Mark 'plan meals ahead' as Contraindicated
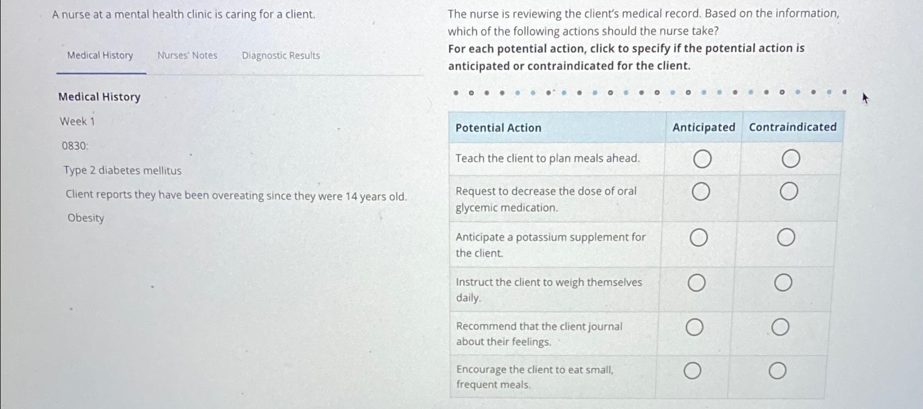 791,159
